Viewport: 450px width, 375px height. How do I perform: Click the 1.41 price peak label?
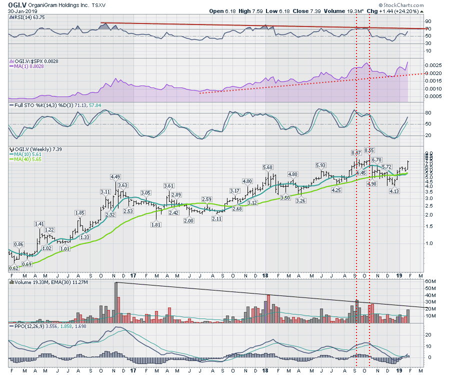pyautogui.click(x=39, y=224)
